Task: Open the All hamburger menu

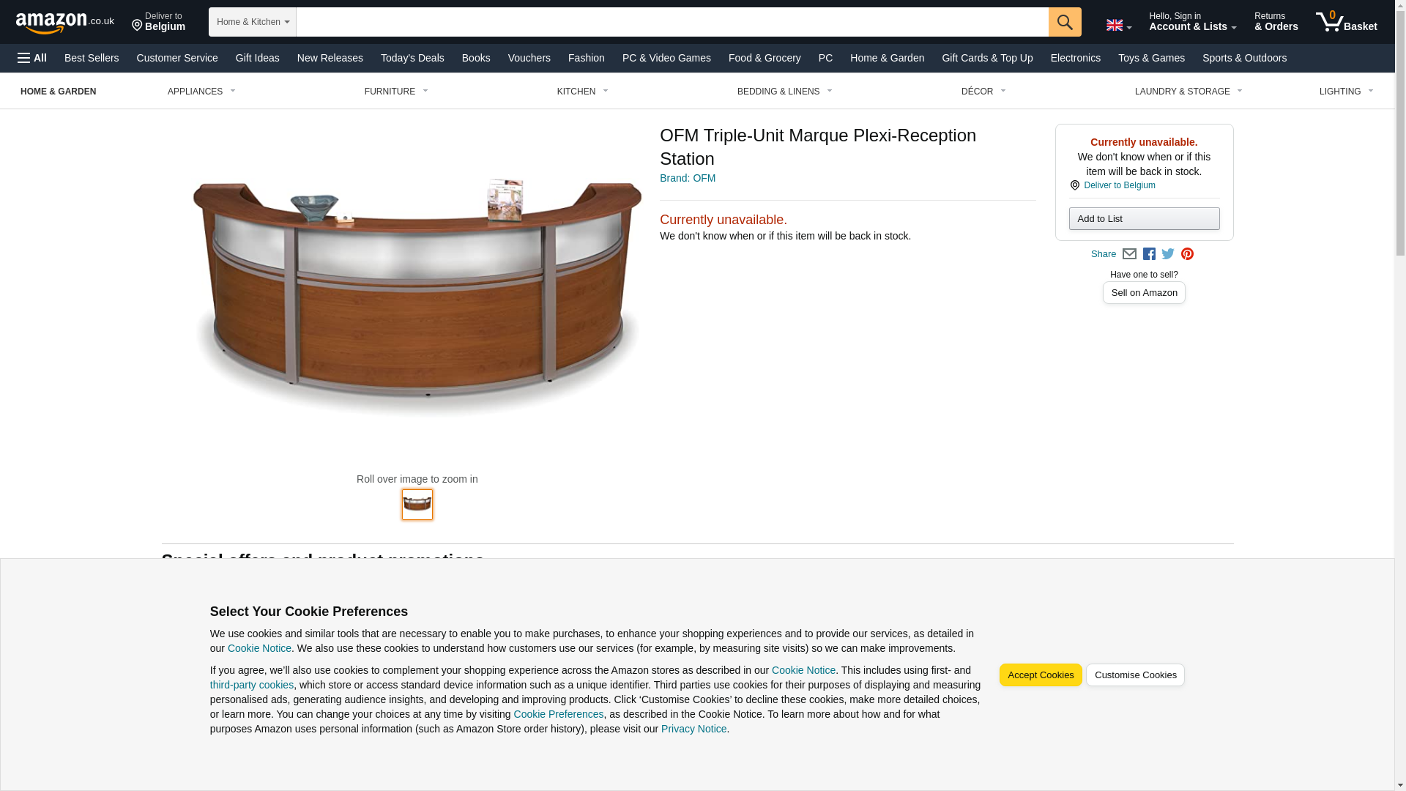Action: click(x=32, y=58)
